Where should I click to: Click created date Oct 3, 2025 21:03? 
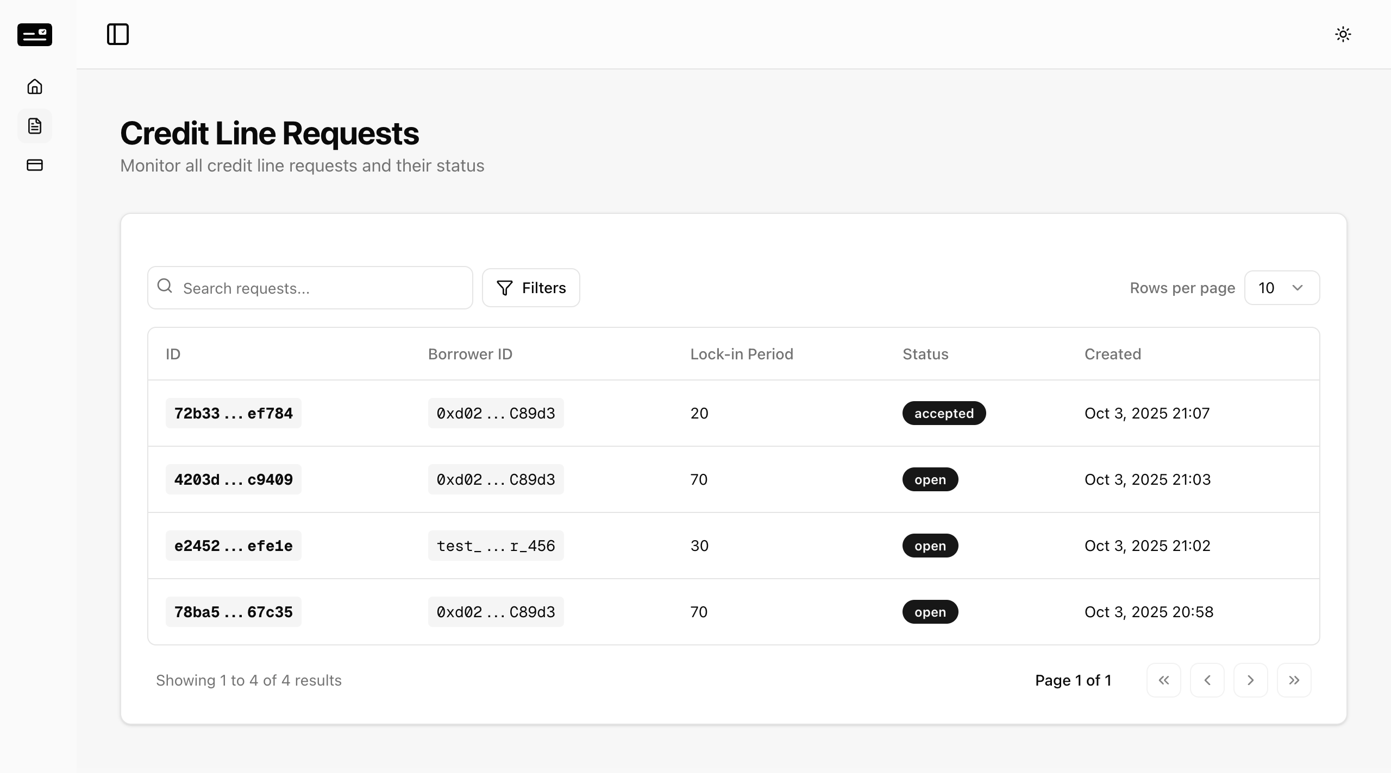tap(1148, 479)
